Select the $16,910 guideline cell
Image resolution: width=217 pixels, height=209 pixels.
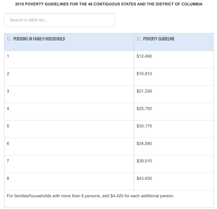click(x=144, y=74)
